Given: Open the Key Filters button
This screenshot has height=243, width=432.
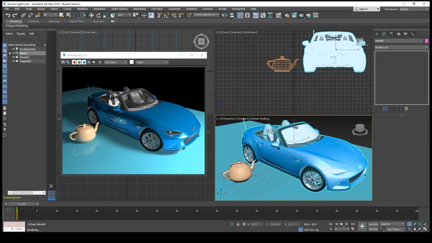Looking at the screenshot, I should coord(395,229).
